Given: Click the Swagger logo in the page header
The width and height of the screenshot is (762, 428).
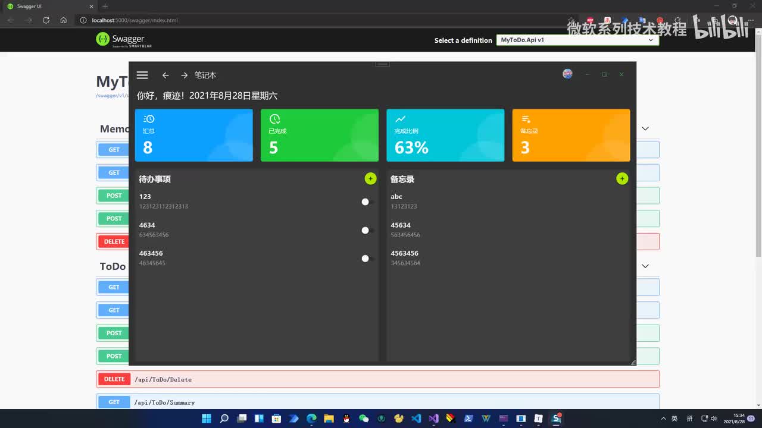Looking at the screenshot, I should (x=124, y=40).
